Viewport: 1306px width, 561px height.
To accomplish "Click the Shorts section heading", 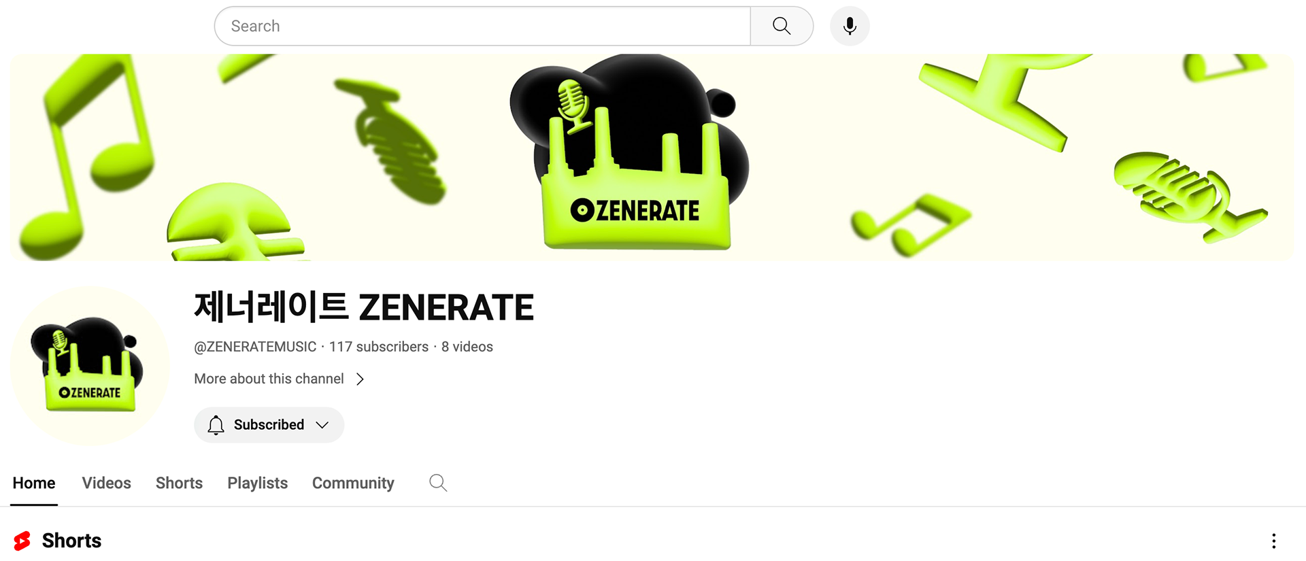I will (71, 541).
